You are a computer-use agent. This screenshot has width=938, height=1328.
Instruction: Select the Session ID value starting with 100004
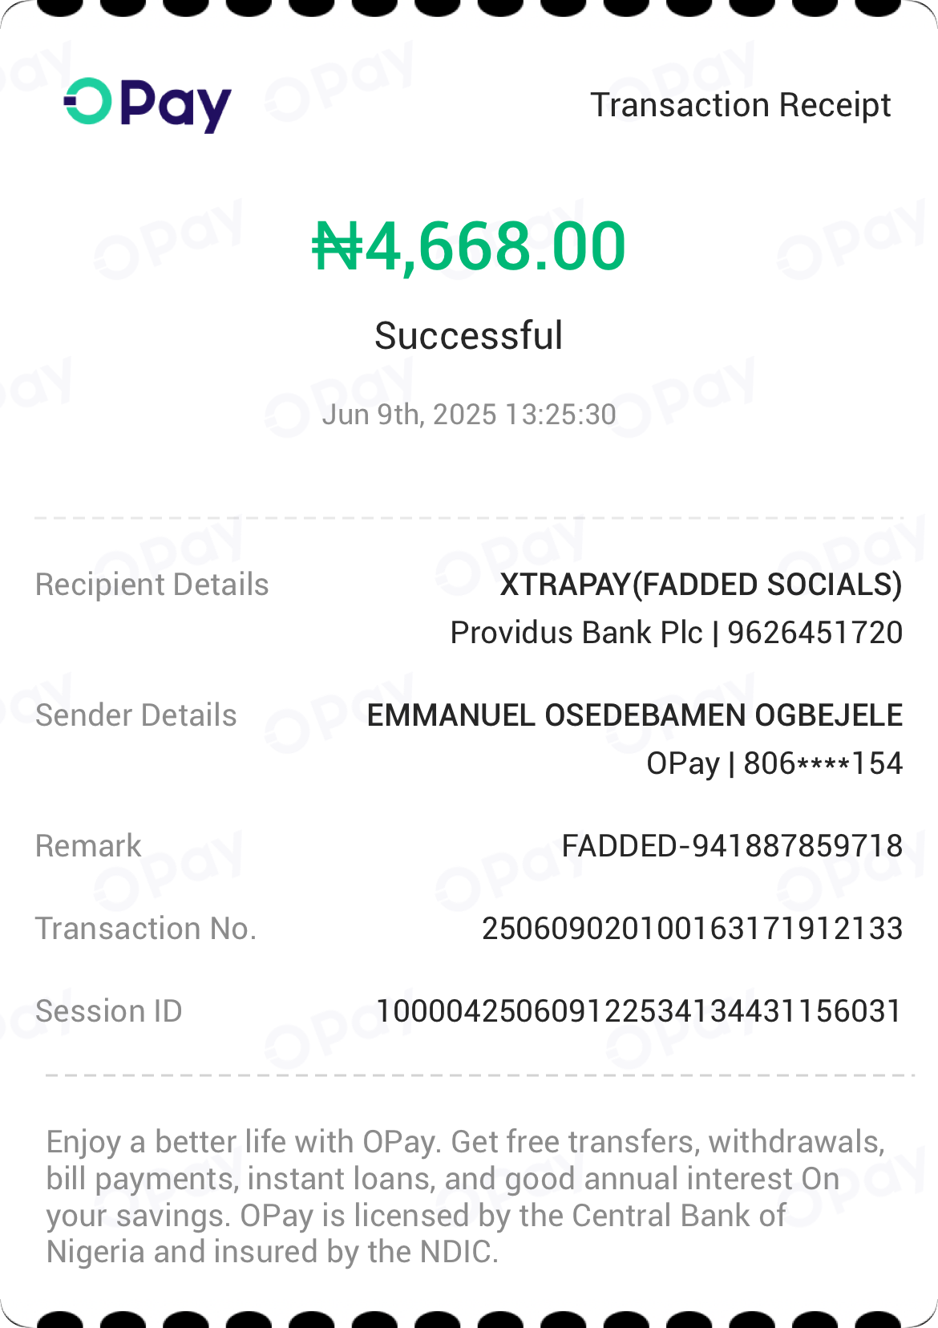click(x=639, y=1011)
